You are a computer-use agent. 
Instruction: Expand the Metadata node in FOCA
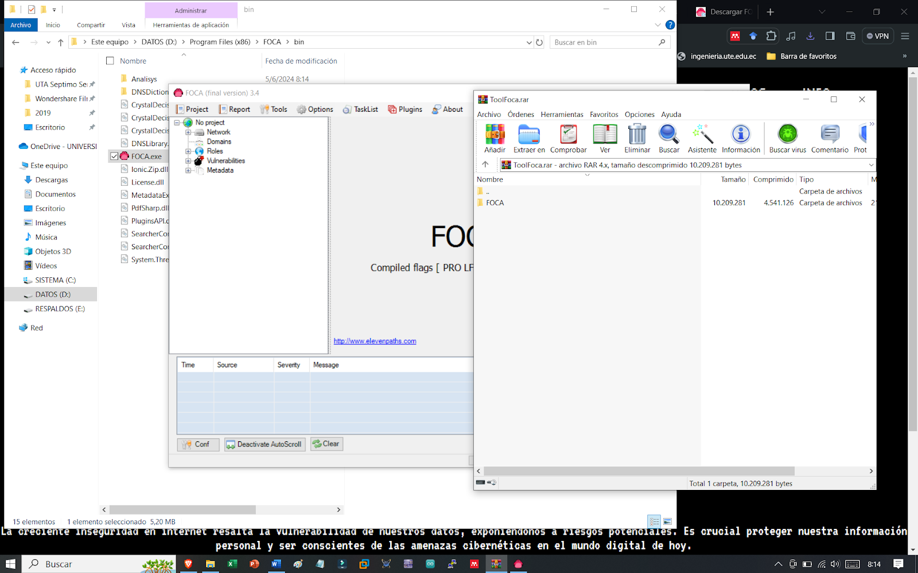click(188, 170)
